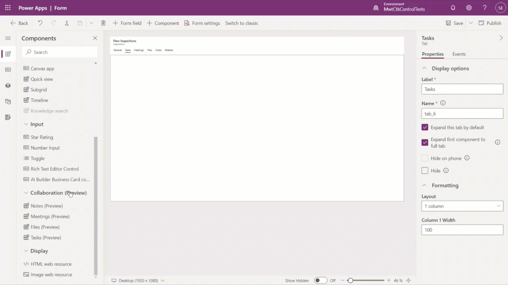This screenshot has height=285, width=508.
Task: Open the SE account avatar
Action: [500, 8]
